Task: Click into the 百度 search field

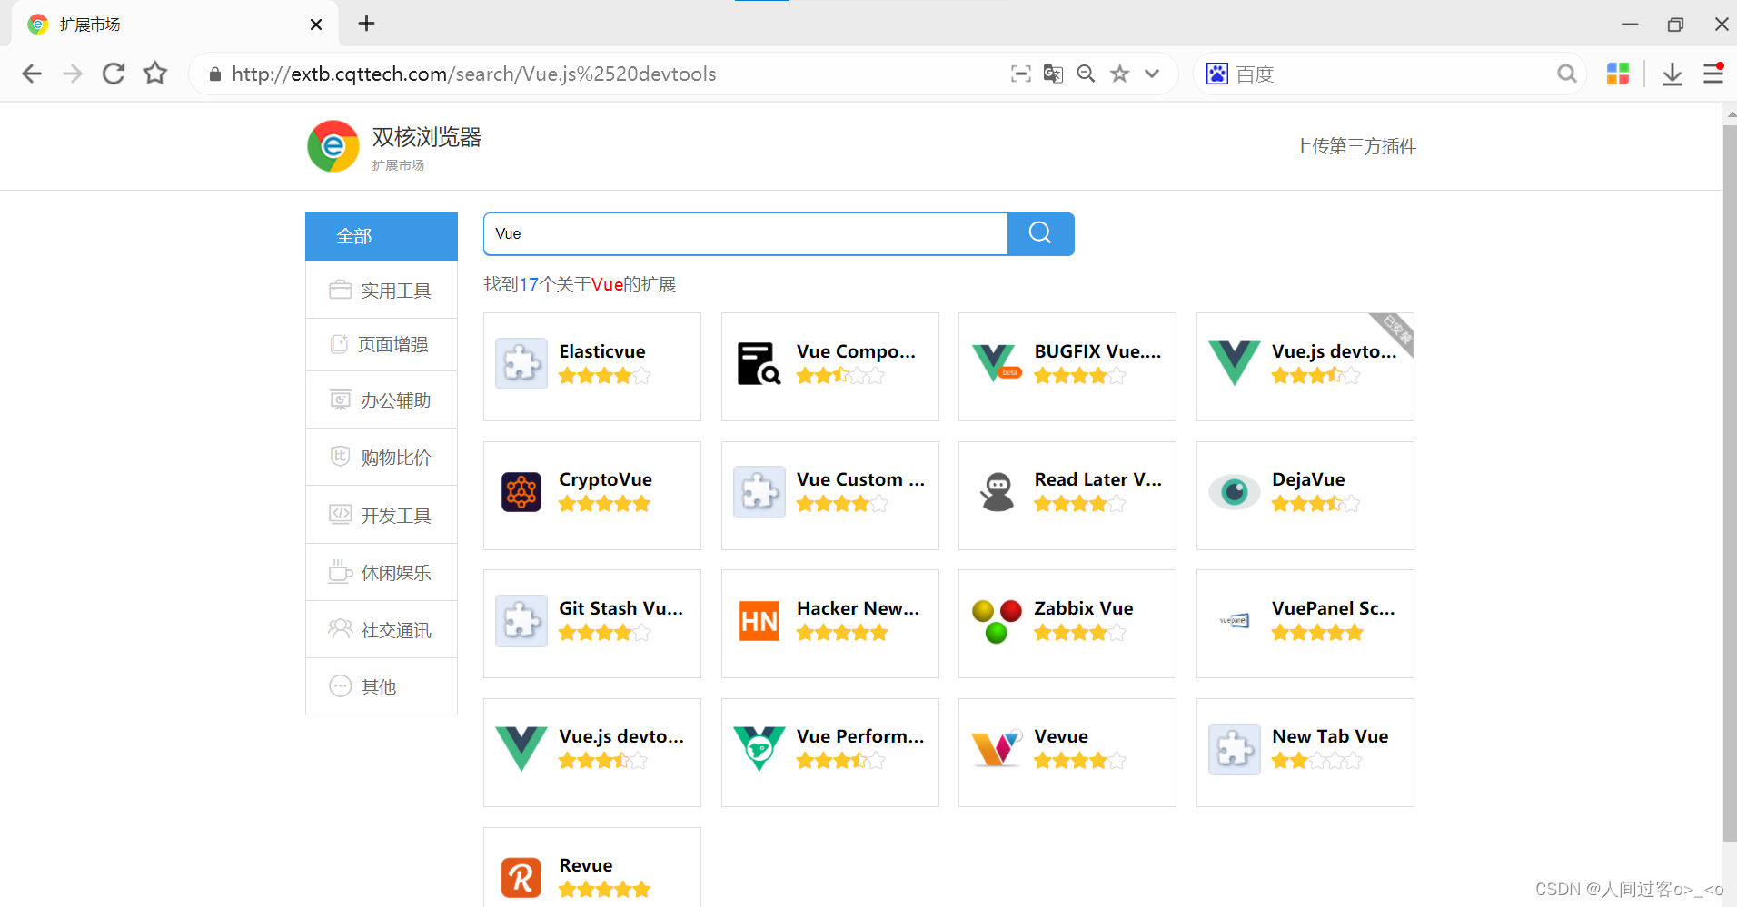Action: point(1390,74)
